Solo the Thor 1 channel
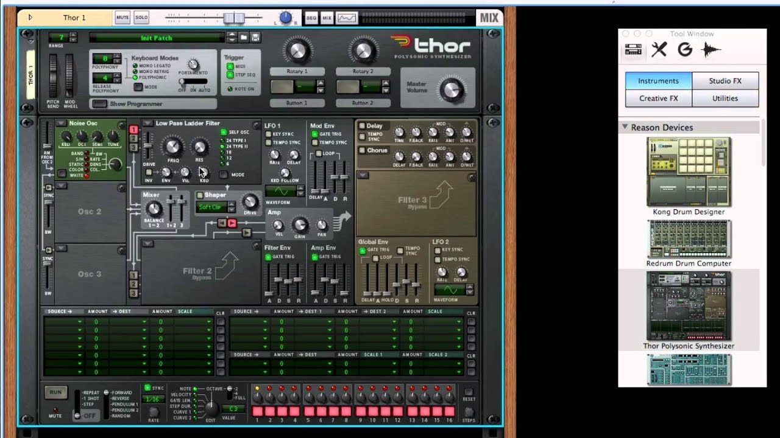The image size is (780, 438). coord(141,18)
